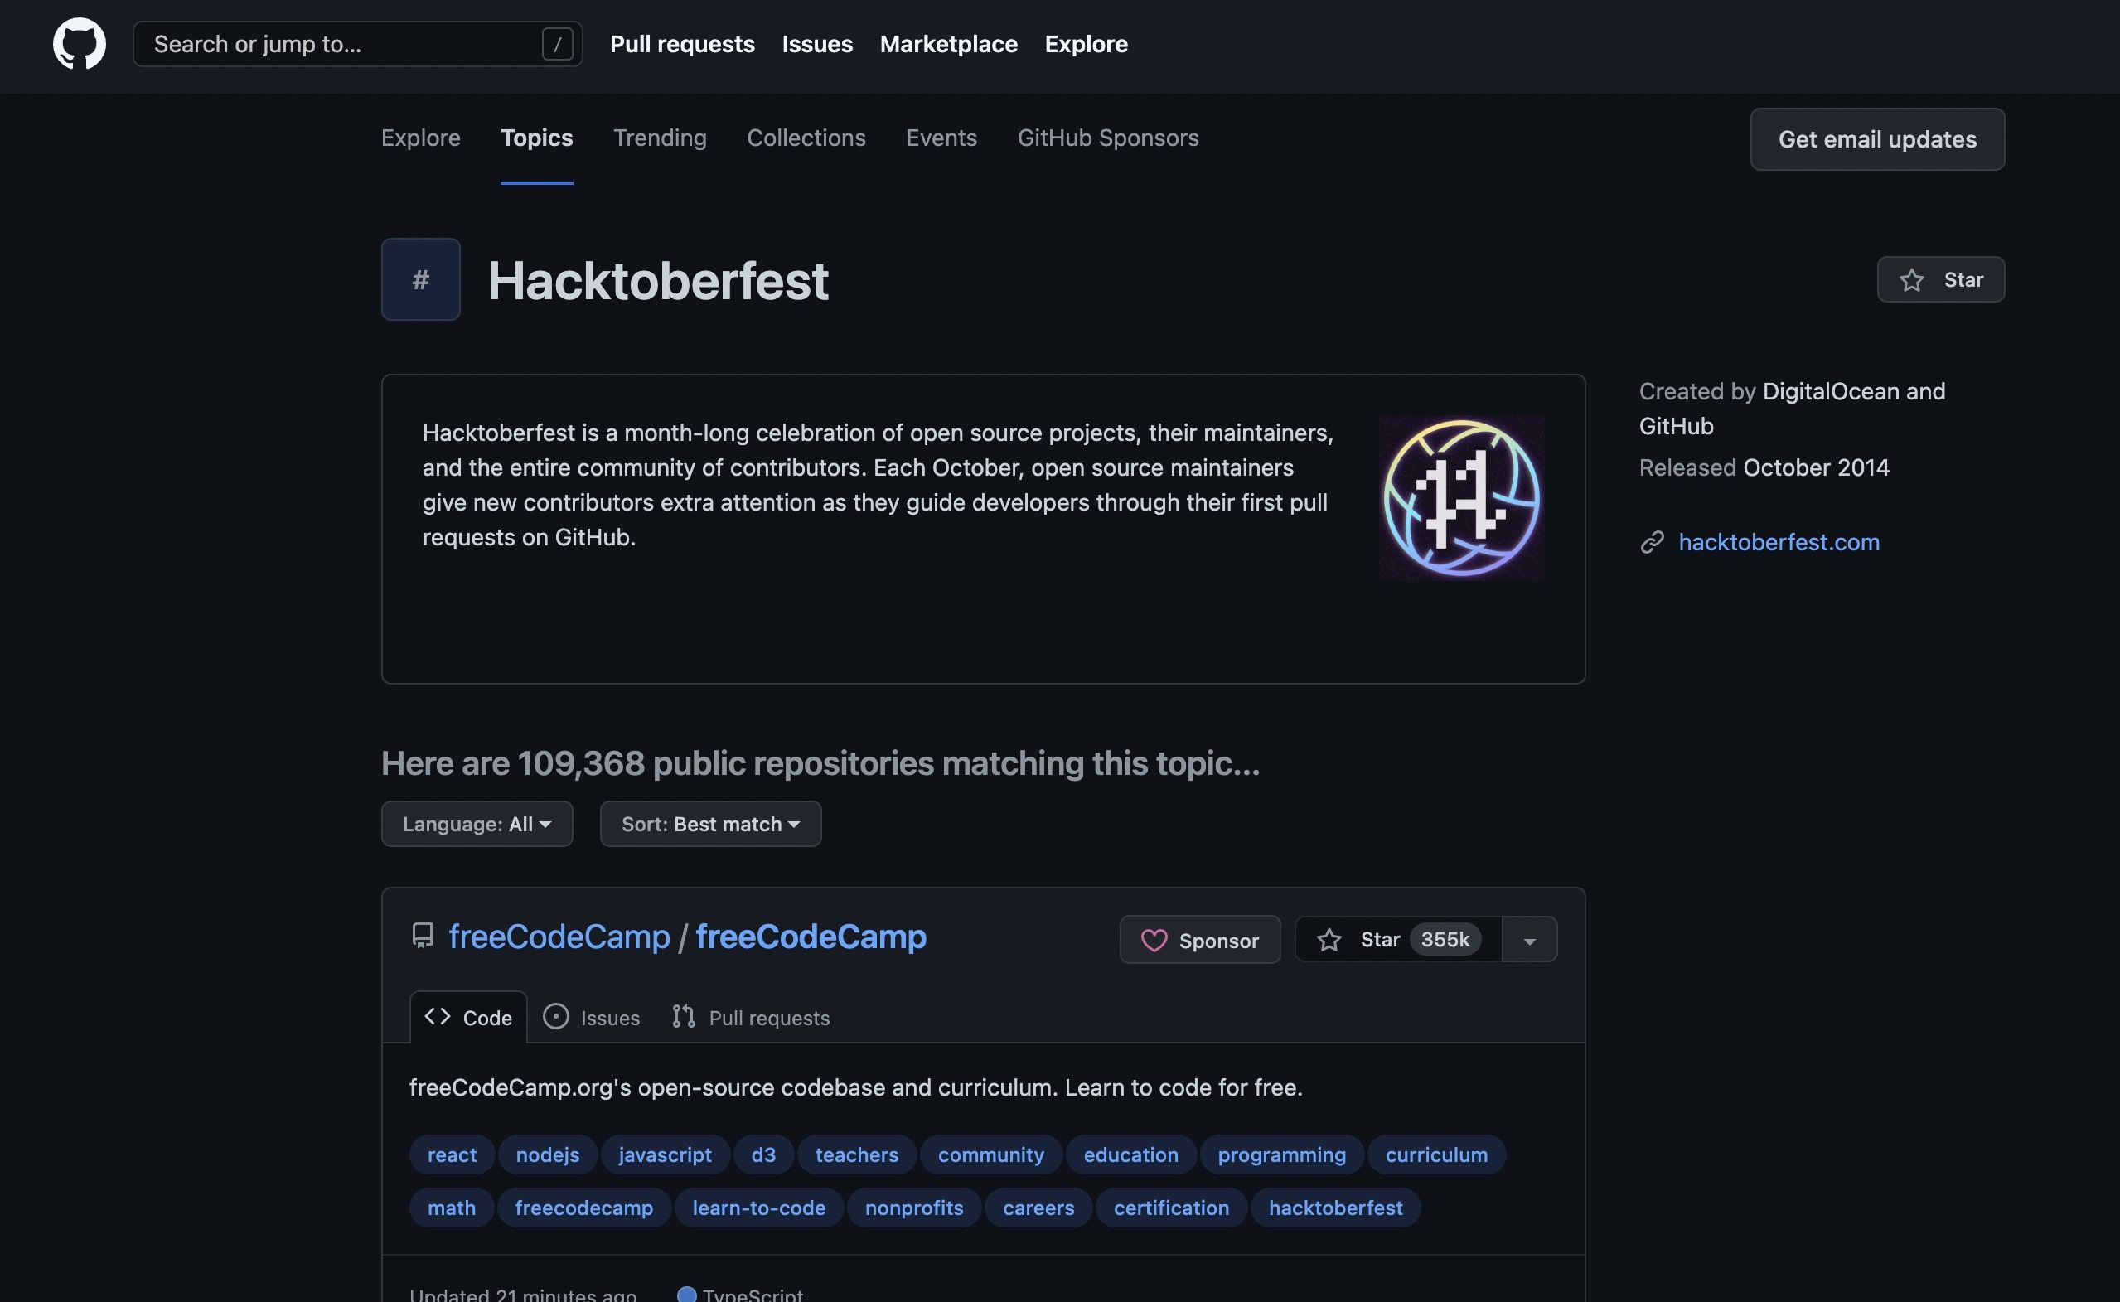The image size is (2120, 1302).
Task: Open the Sort: Best match dropdown
Action: pos(710,824)
